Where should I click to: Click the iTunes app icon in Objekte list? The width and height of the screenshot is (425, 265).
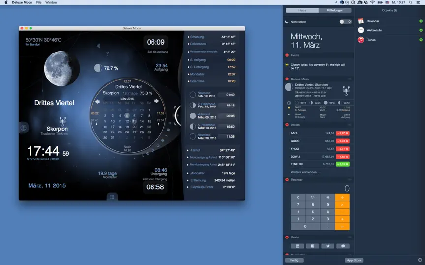(x=361, y=40)
